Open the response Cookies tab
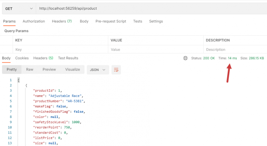The height and width of the screenshot is (146, 267). (22, 58)
